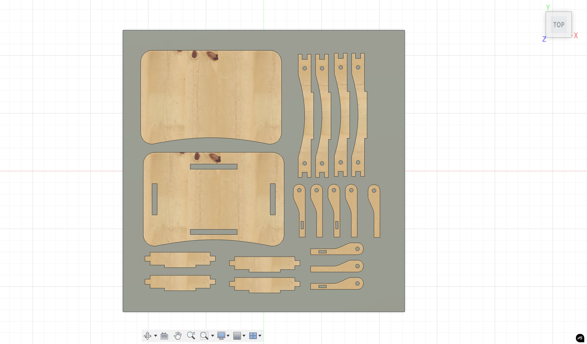Select the horizontal arm piece without a slot

(x=337, y=266)
